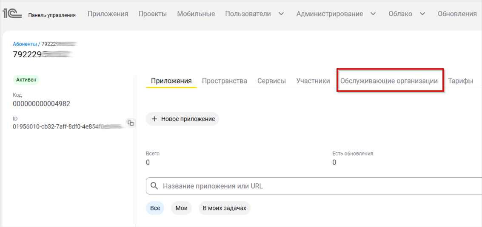
Task: Expand the Пользователи dropdown chevron
Action: [281, 14]
